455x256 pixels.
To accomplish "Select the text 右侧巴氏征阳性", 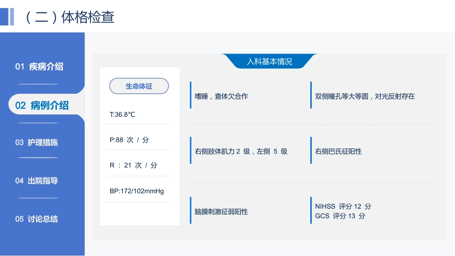I will pos(338,151).
